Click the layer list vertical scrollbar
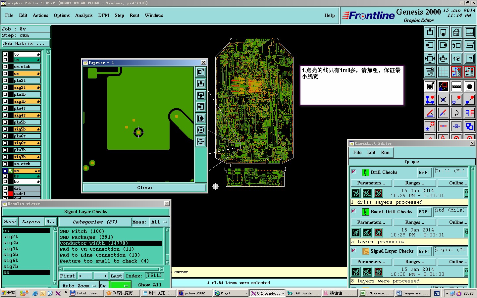This screenshot has width=477, height=298. [48, 124]
